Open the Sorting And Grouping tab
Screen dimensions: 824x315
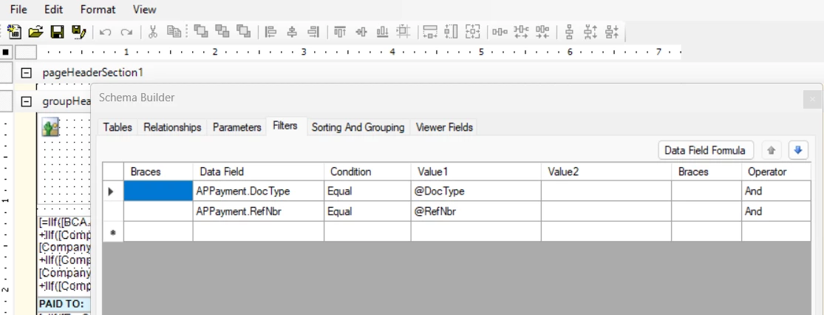click(x=358, y=127)
